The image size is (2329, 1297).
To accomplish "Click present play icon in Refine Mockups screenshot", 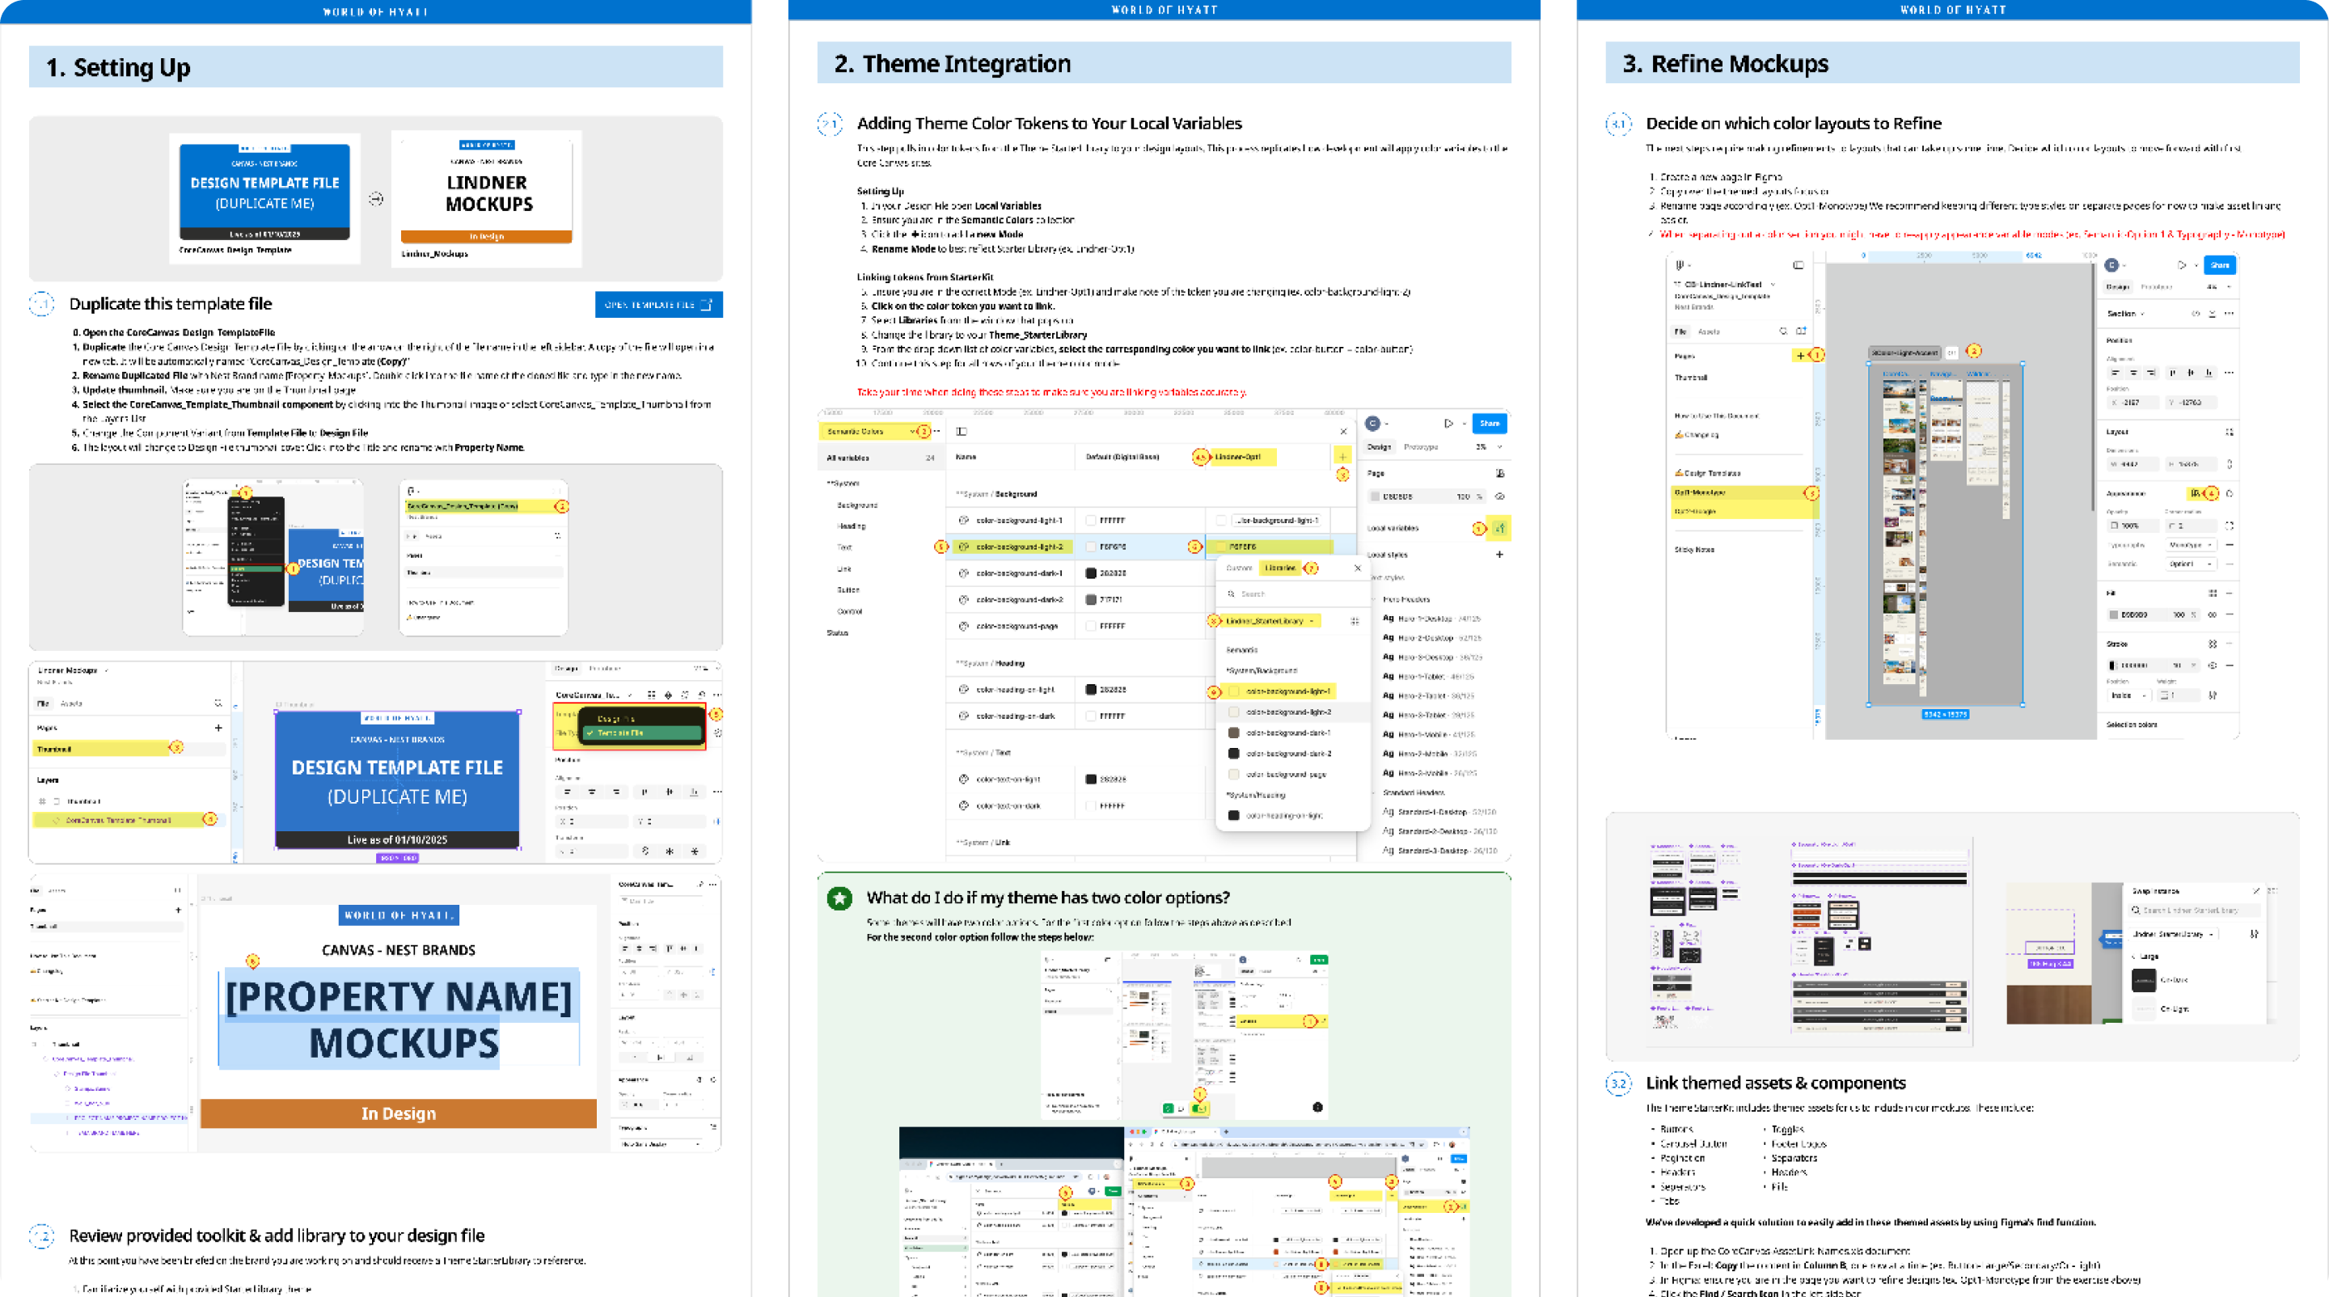I will pyautogui.click(x=2182, y=266).
